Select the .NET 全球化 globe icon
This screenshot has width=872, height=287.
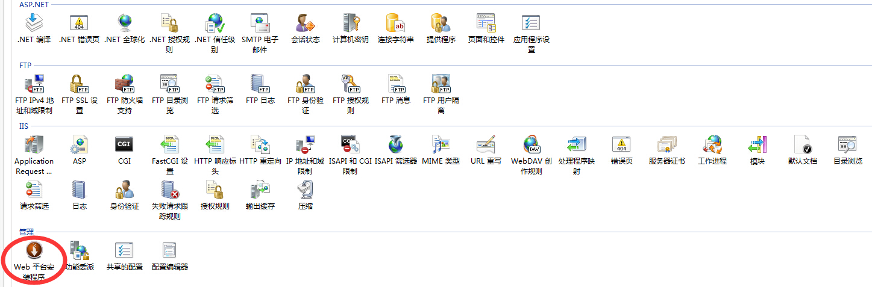(x=125, y=23)
